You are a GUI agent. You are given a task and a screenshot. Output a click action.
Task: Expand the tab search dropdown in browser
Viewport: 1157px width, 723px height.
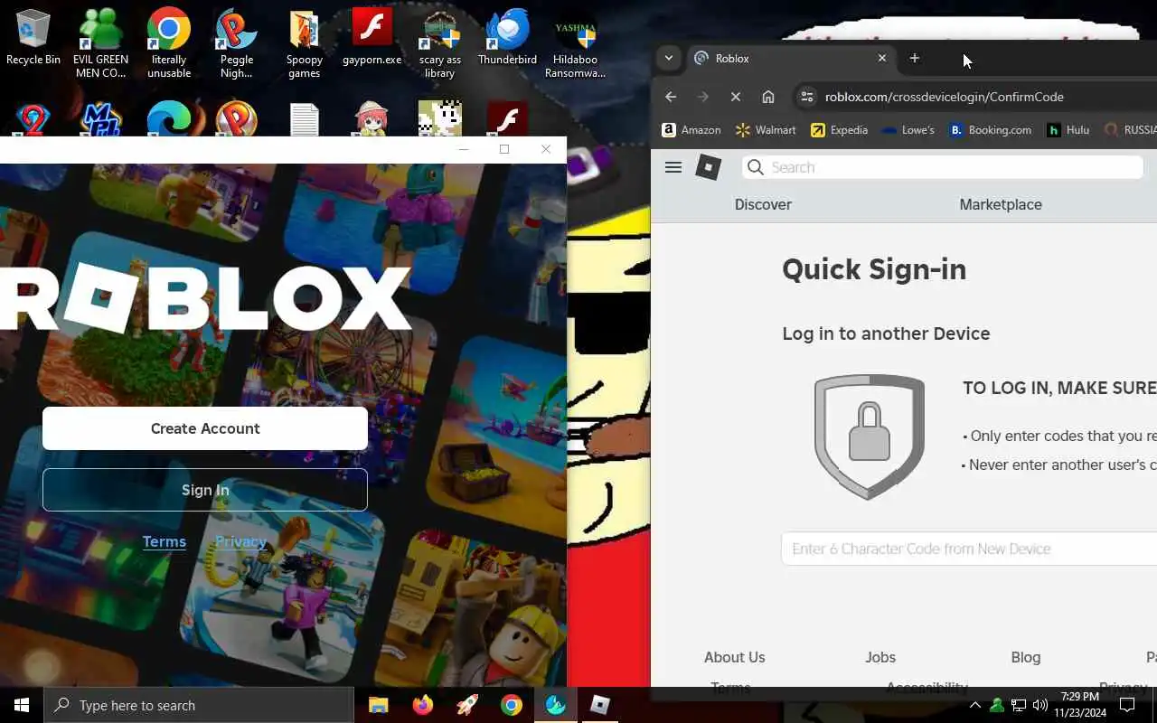pos(668,58)
